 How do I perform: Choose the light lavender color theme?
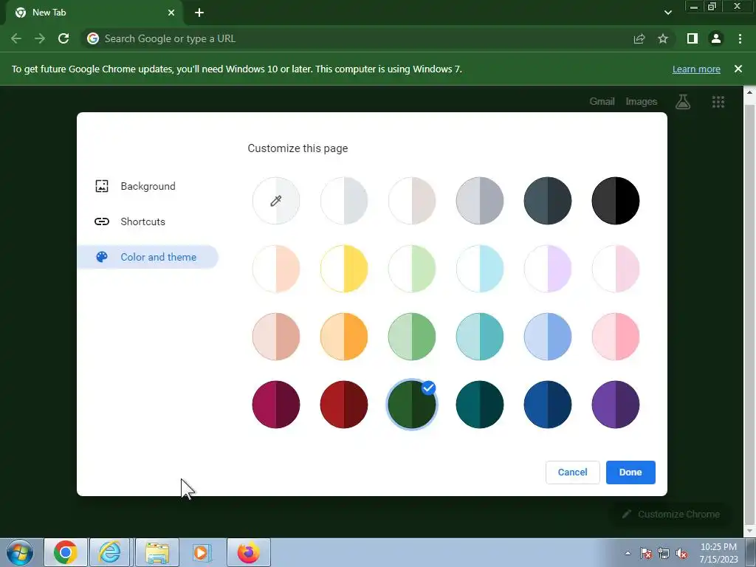coord(548,269)
